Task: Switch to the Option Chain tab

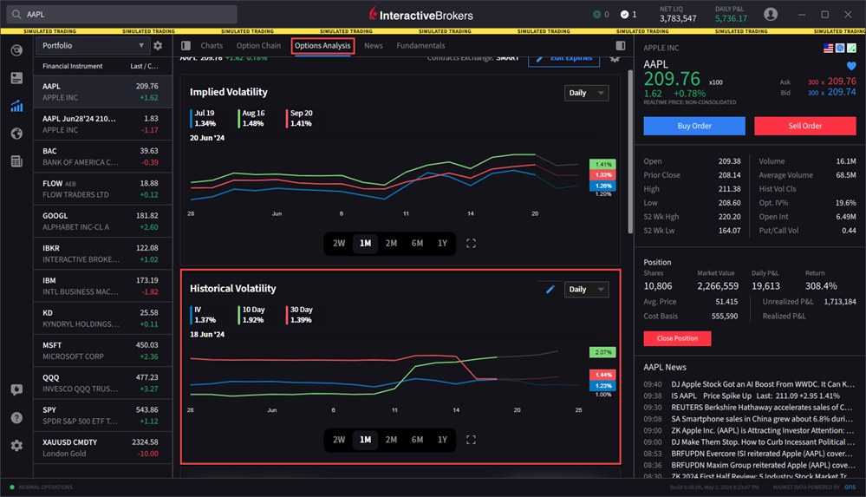Action: [258, 46]
